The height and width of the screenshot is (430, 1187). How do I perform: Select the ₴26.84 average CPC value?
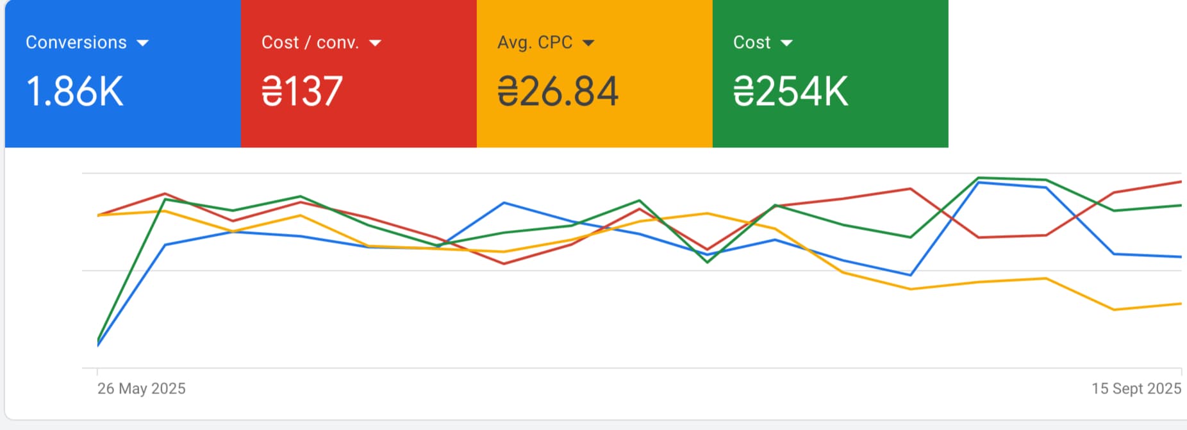point(558,91)
